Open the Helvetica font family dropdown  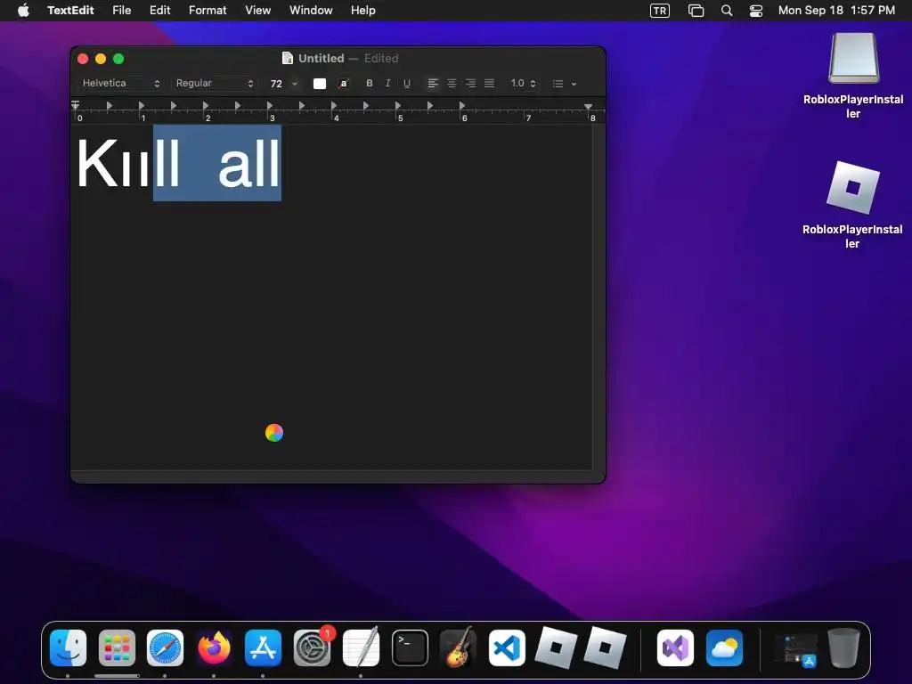pos(121,83)
